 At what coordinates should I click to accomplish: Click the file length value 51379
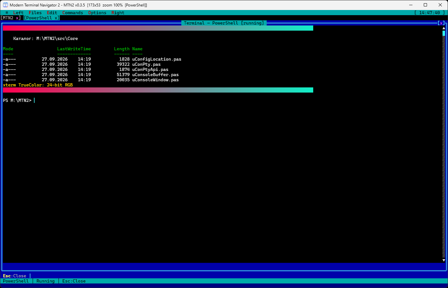point(123,74)
